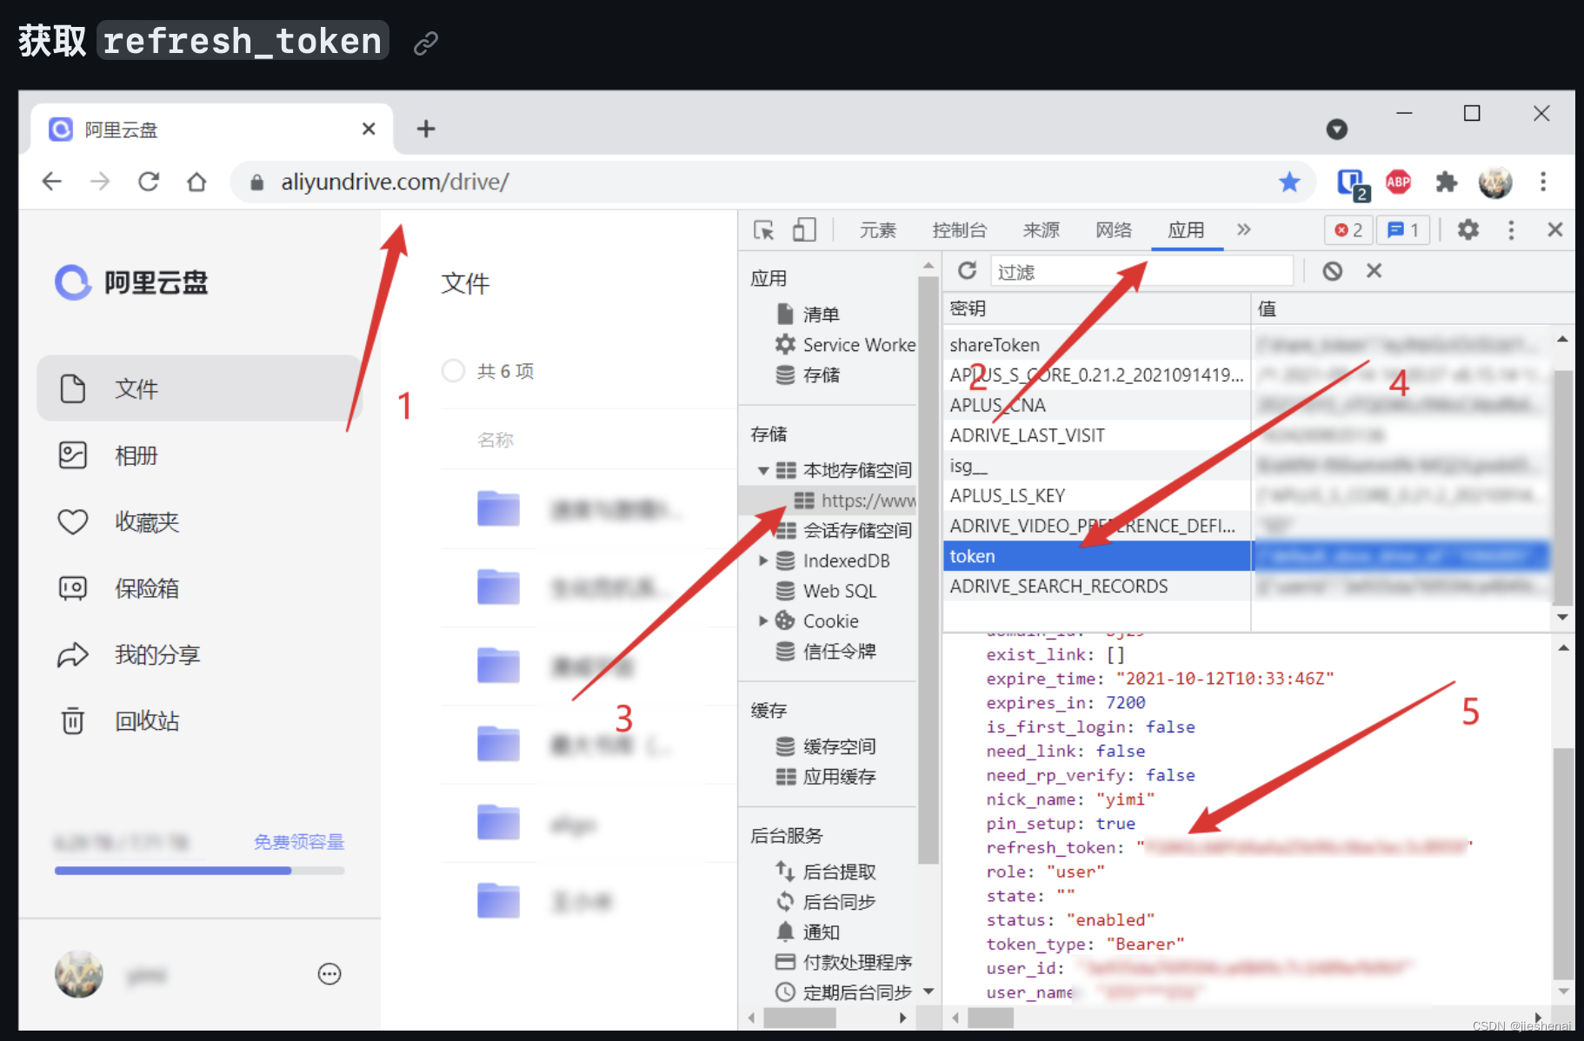Click the storage capacity progress bar
Viewport: 1584px width, 1041px height.
pos(199,870)
